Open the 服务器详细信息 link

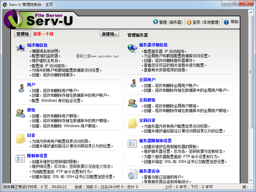pos(153,45)
